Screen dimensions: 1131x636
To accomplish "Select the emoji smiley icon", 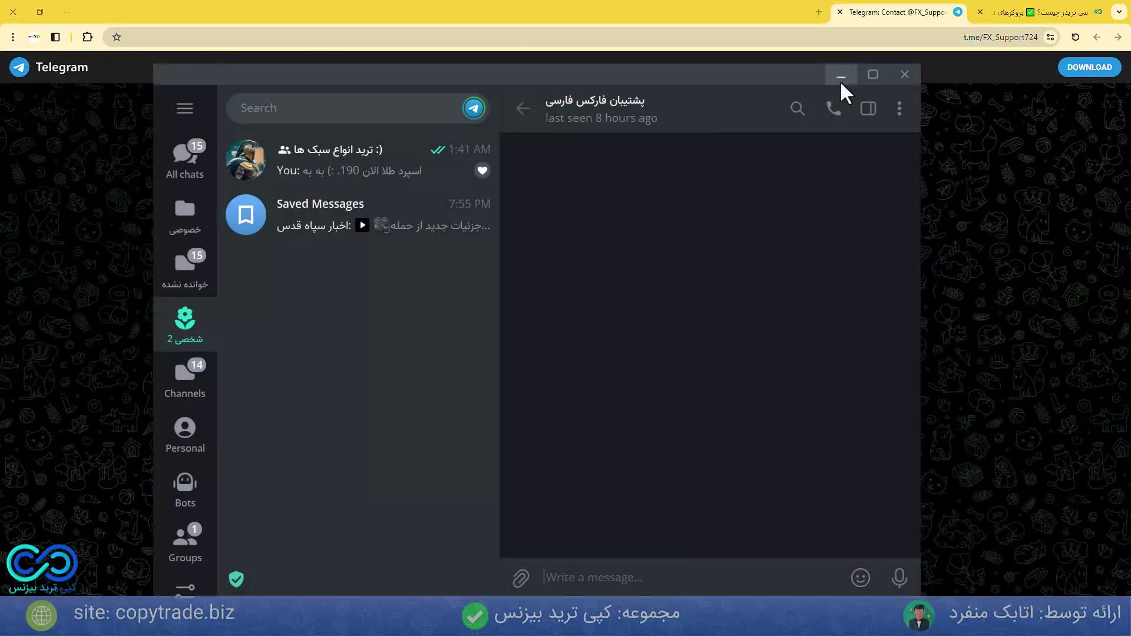I will 860,578.
